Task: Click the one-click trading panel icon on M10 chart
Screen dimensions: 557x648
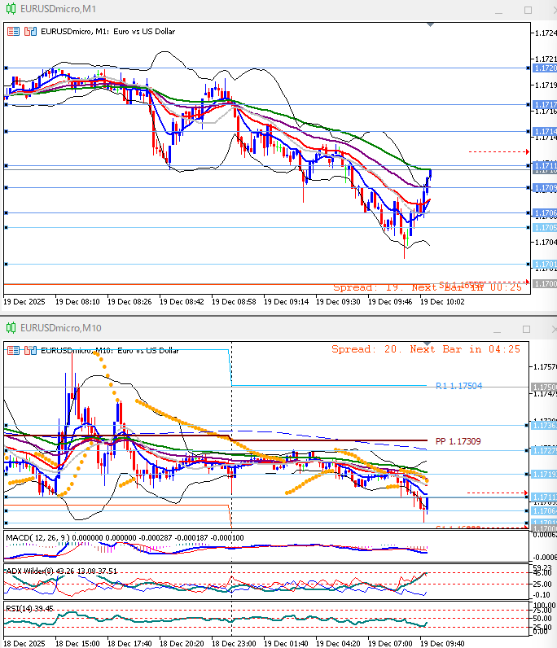Action: 14,349
